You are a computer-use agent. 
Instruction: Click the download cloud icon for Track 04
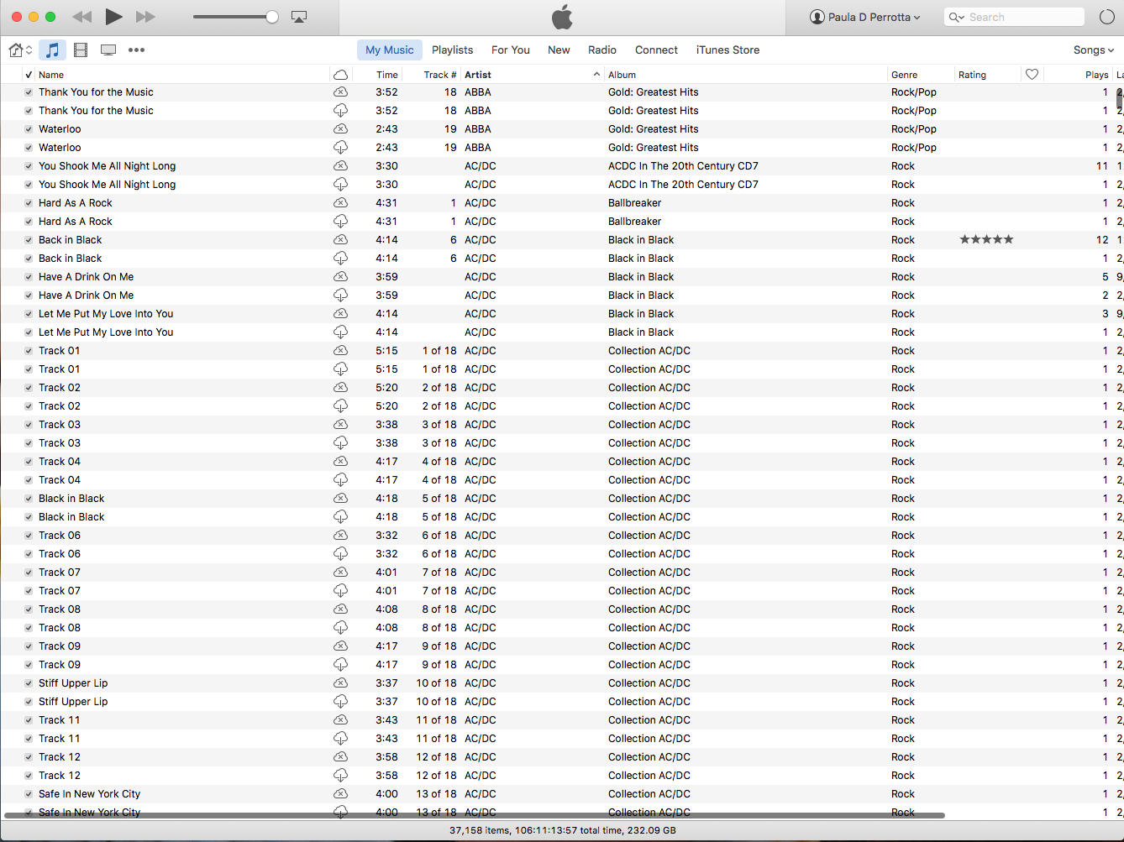340,480
